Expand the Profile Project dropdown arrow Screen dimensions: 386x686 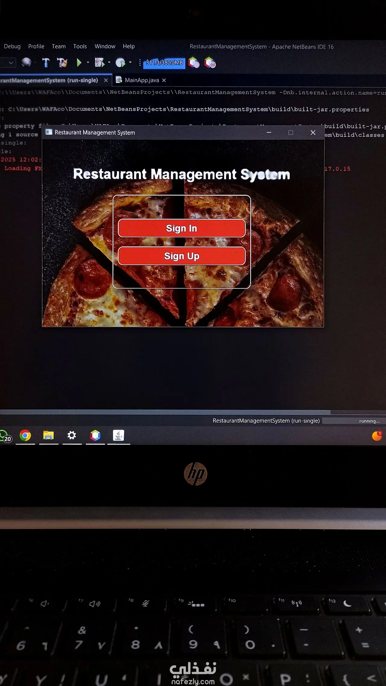pyautogui.click(x=130, y=63)
